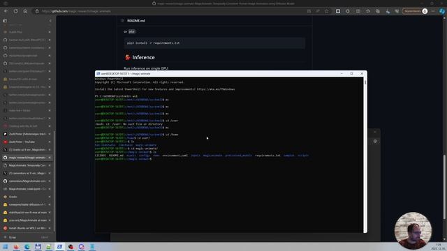
Task: Open the collections icon in toolbar
Action: click(x=378, y=11)
